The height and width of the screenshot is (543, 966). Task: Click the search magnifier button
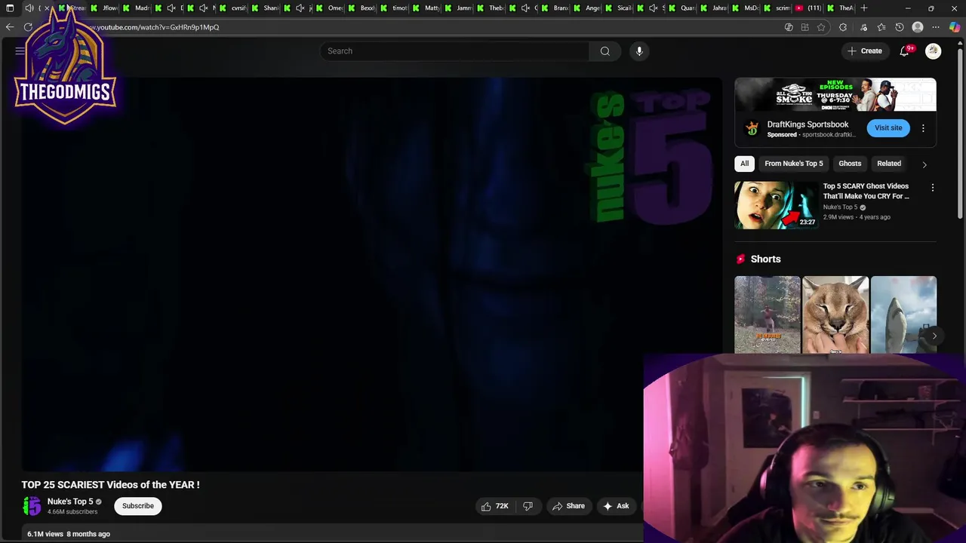click(x=605, y=51)
